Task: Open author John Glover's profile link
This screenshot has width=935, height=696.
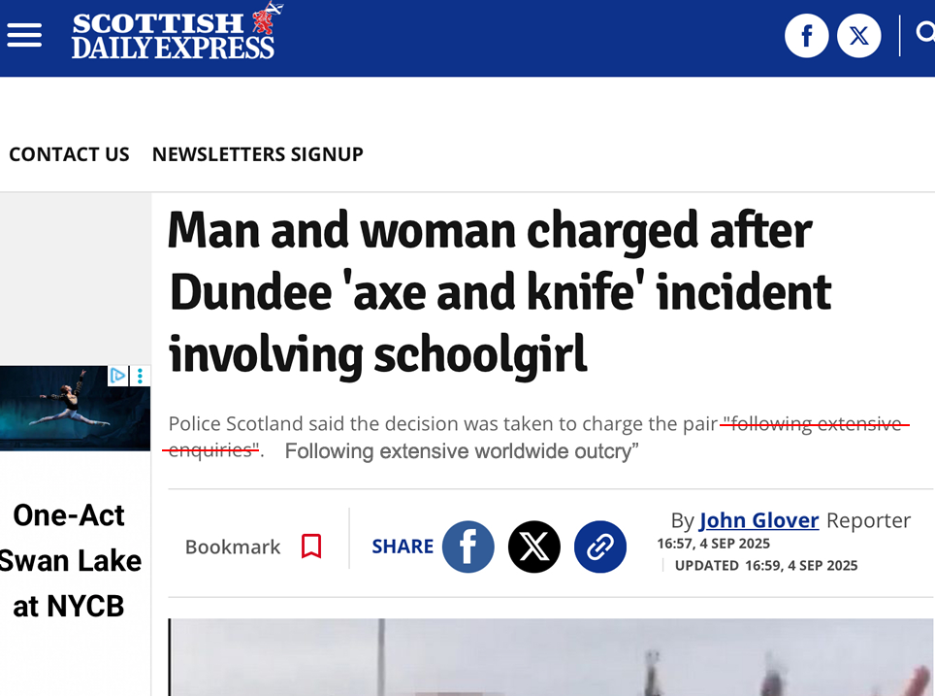Action: (x=758, y=520)
